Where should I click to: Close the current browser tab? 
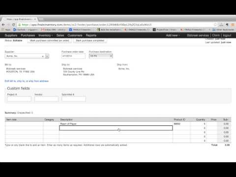[35, 19]
